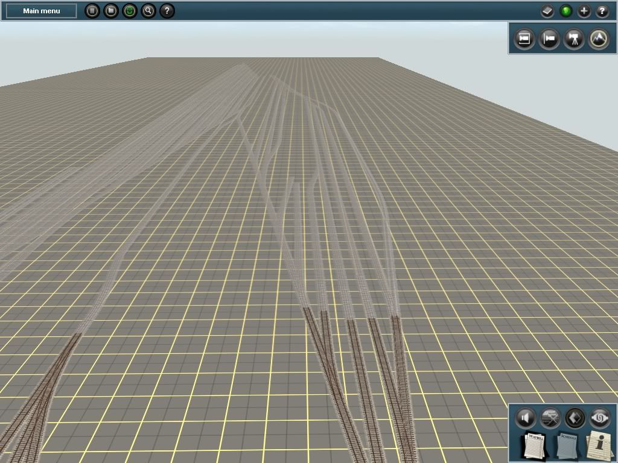Click the track junction icon
Viewport: 618px width, 463px height.
550,418
